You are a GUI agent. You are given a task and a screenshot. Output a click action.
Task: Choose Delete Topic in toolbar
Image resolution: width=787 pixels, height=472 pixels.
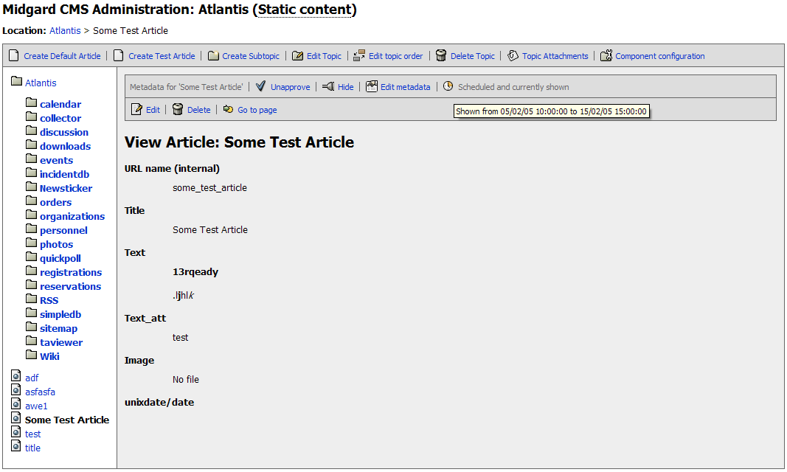point(473,56)
